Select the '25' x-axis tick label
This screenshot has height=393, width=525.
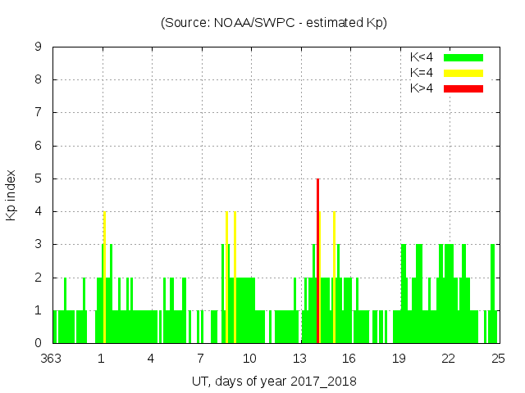tap(498, 359)
